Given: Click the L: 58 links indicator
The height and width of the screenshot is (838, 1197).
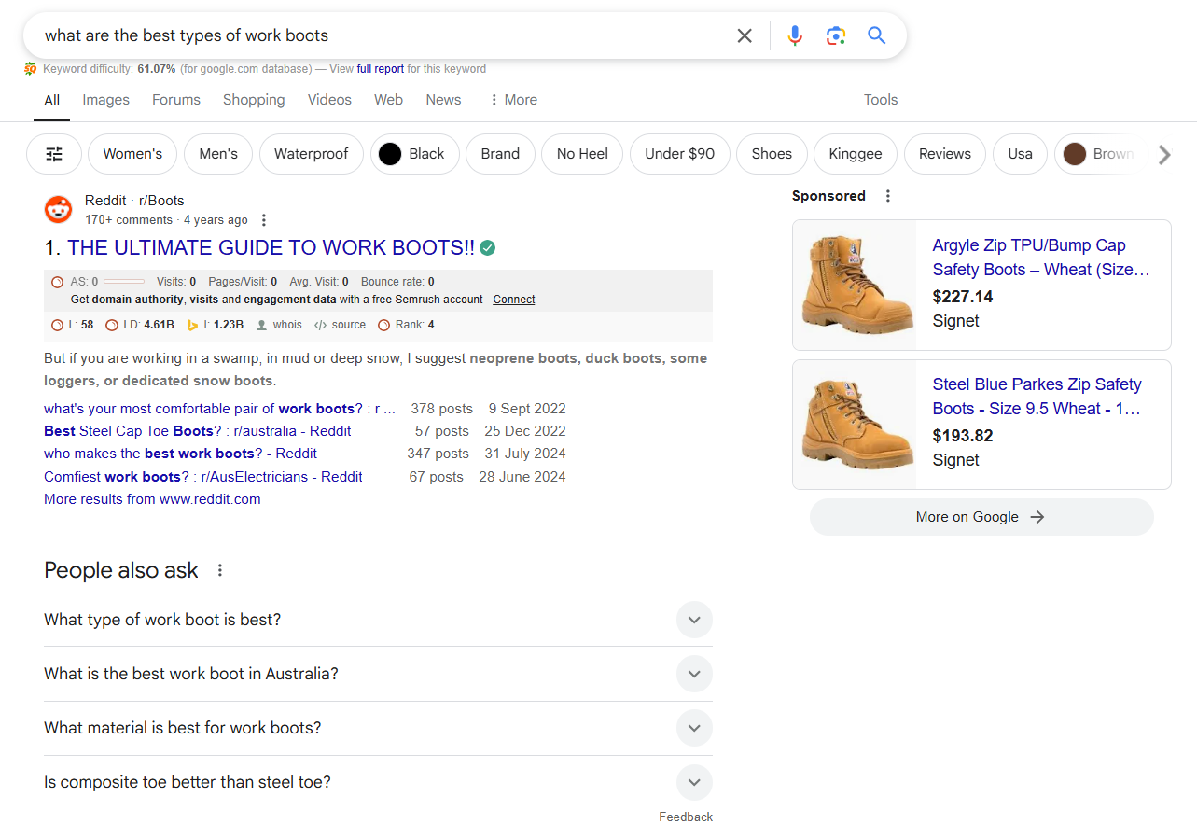Looking at the screenshot, I should pos(72,325).
